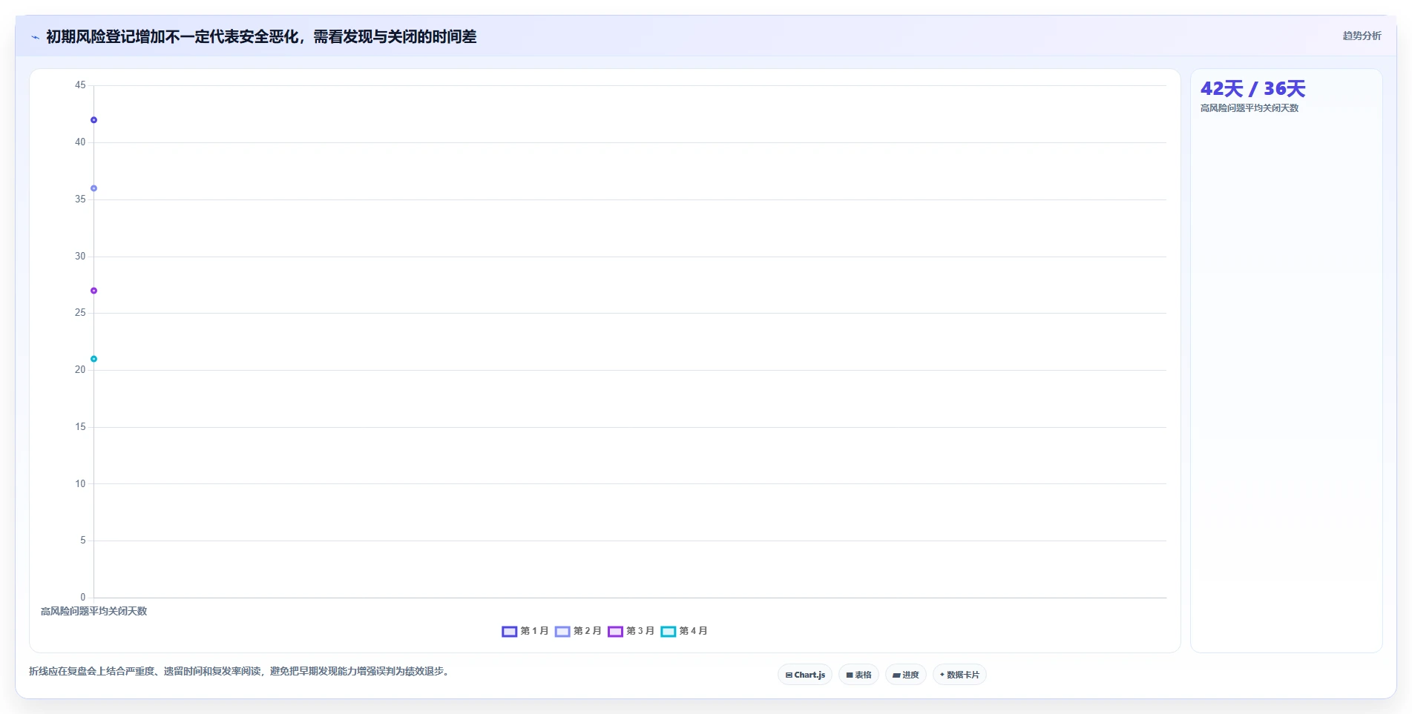
Task: Click the 第 3 月 data point at 27
Action: 93,291
